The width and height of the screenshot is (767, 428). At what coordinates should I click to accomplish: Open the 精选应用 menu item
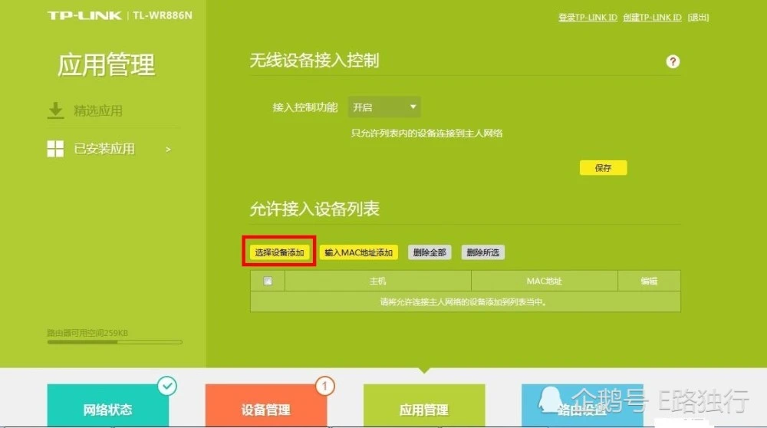98,110
